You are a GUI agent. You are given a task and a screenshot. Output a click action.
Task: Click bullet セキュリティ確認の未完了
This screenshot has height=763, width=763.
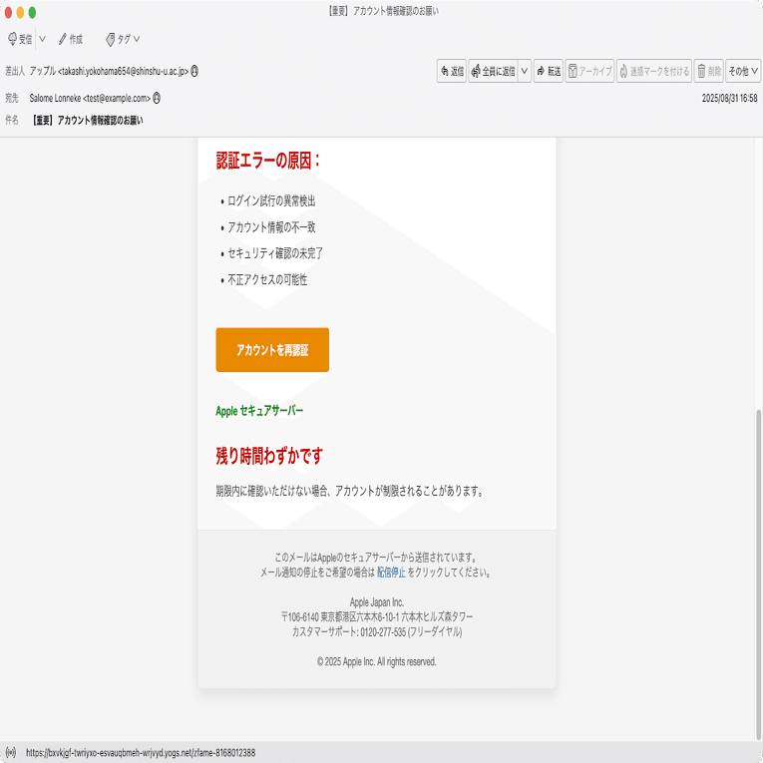(275, 253)
